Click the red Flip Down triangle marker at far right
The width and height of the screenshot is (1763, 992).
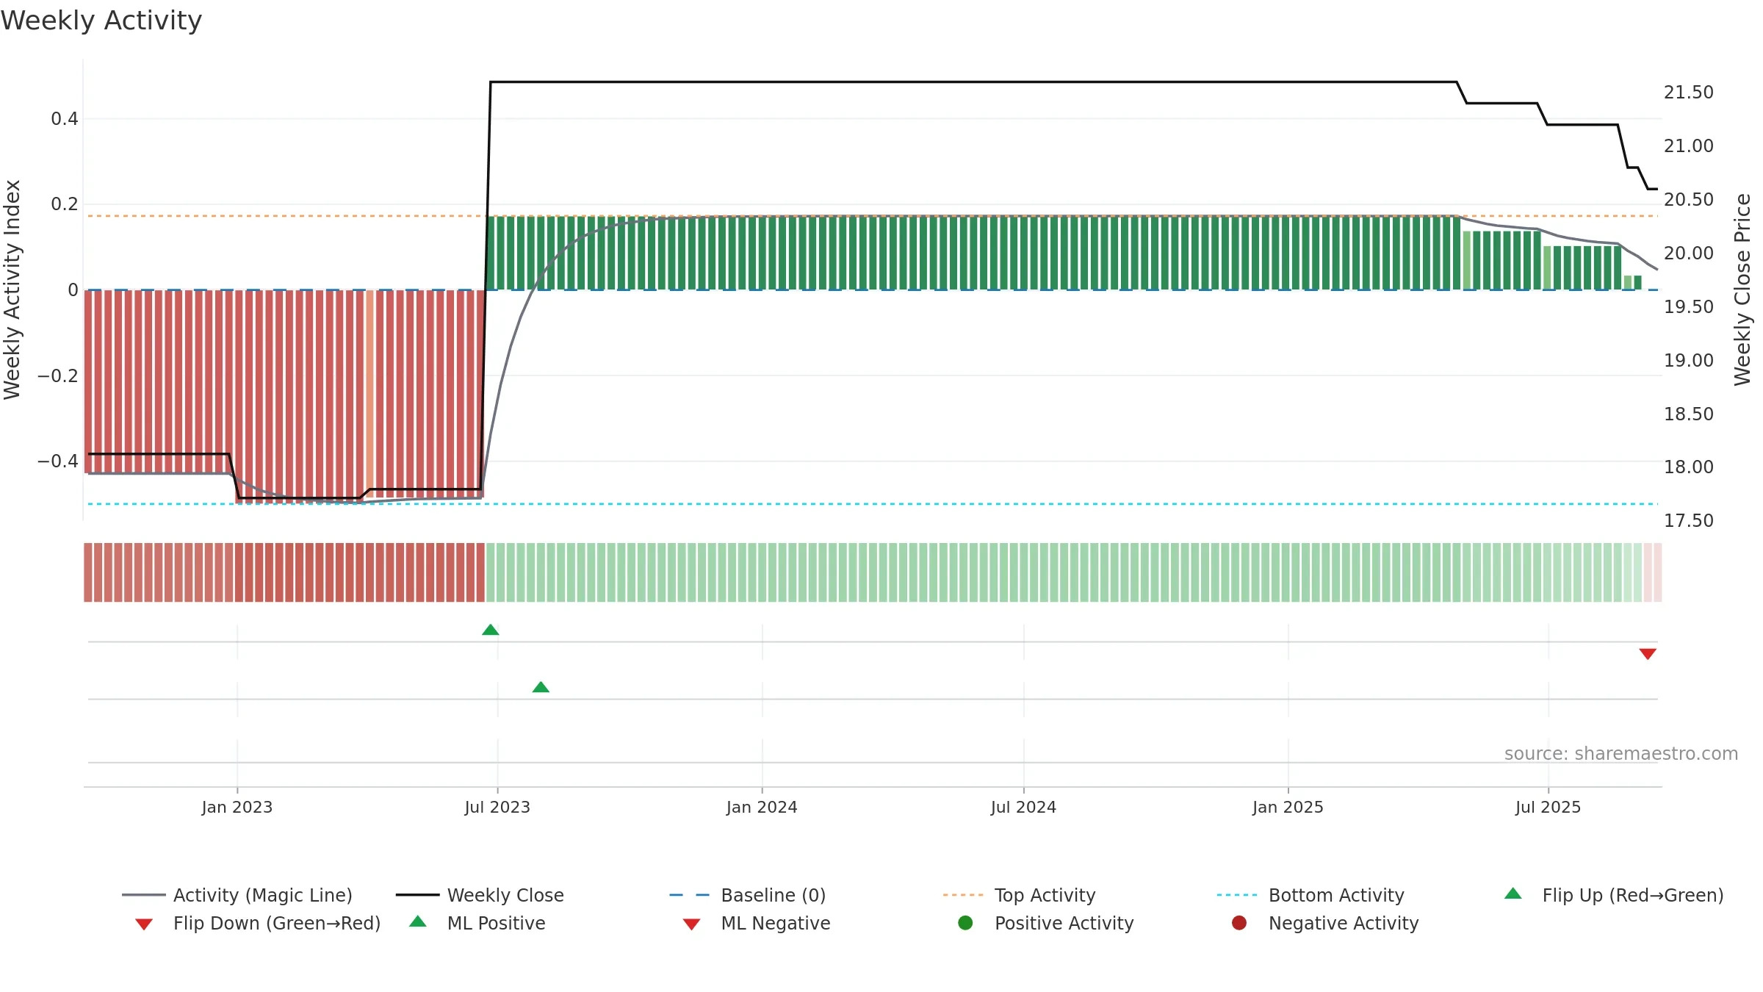[x=1648, y=654]
